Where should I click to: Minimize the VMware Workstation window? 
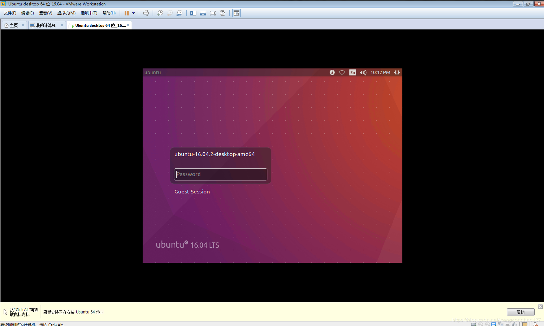[518, 4]
